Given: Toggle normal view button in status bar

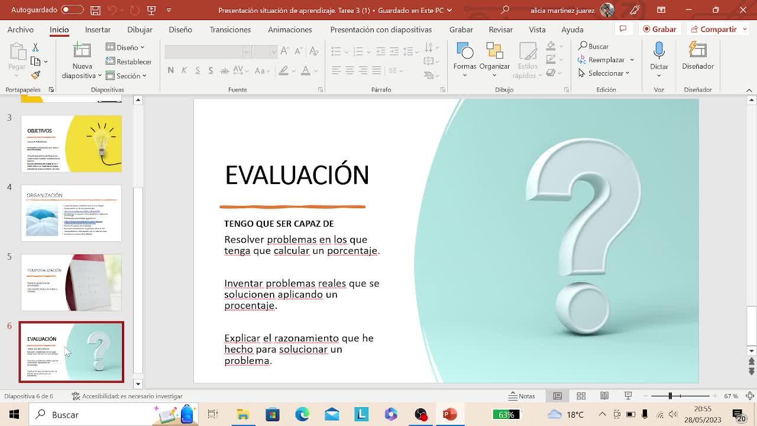Looking at the screenshot, I should point(557,396).
